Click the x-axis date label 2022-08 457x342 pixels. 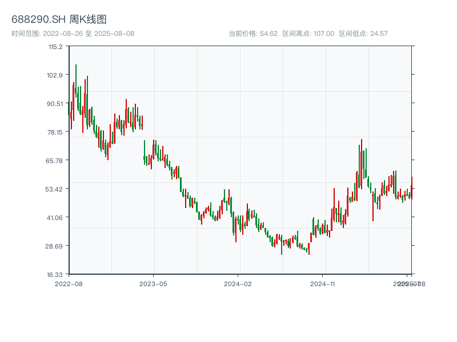point(69,284)
